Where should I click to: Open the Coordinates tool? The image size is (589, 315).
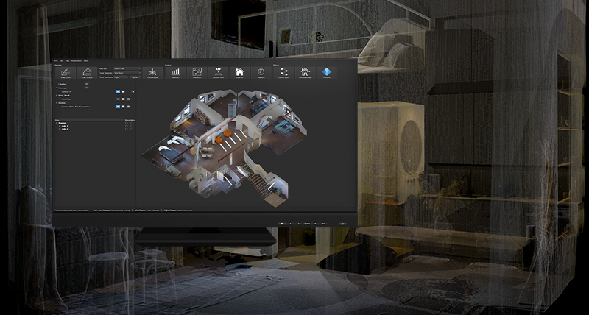click(x=152, y=72)
